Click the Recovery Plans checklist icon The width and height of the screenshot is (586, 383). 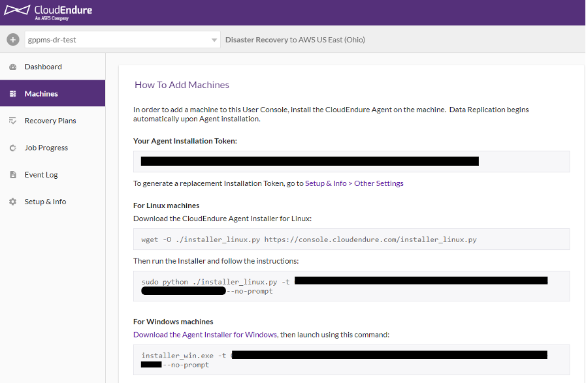point(12,121)
